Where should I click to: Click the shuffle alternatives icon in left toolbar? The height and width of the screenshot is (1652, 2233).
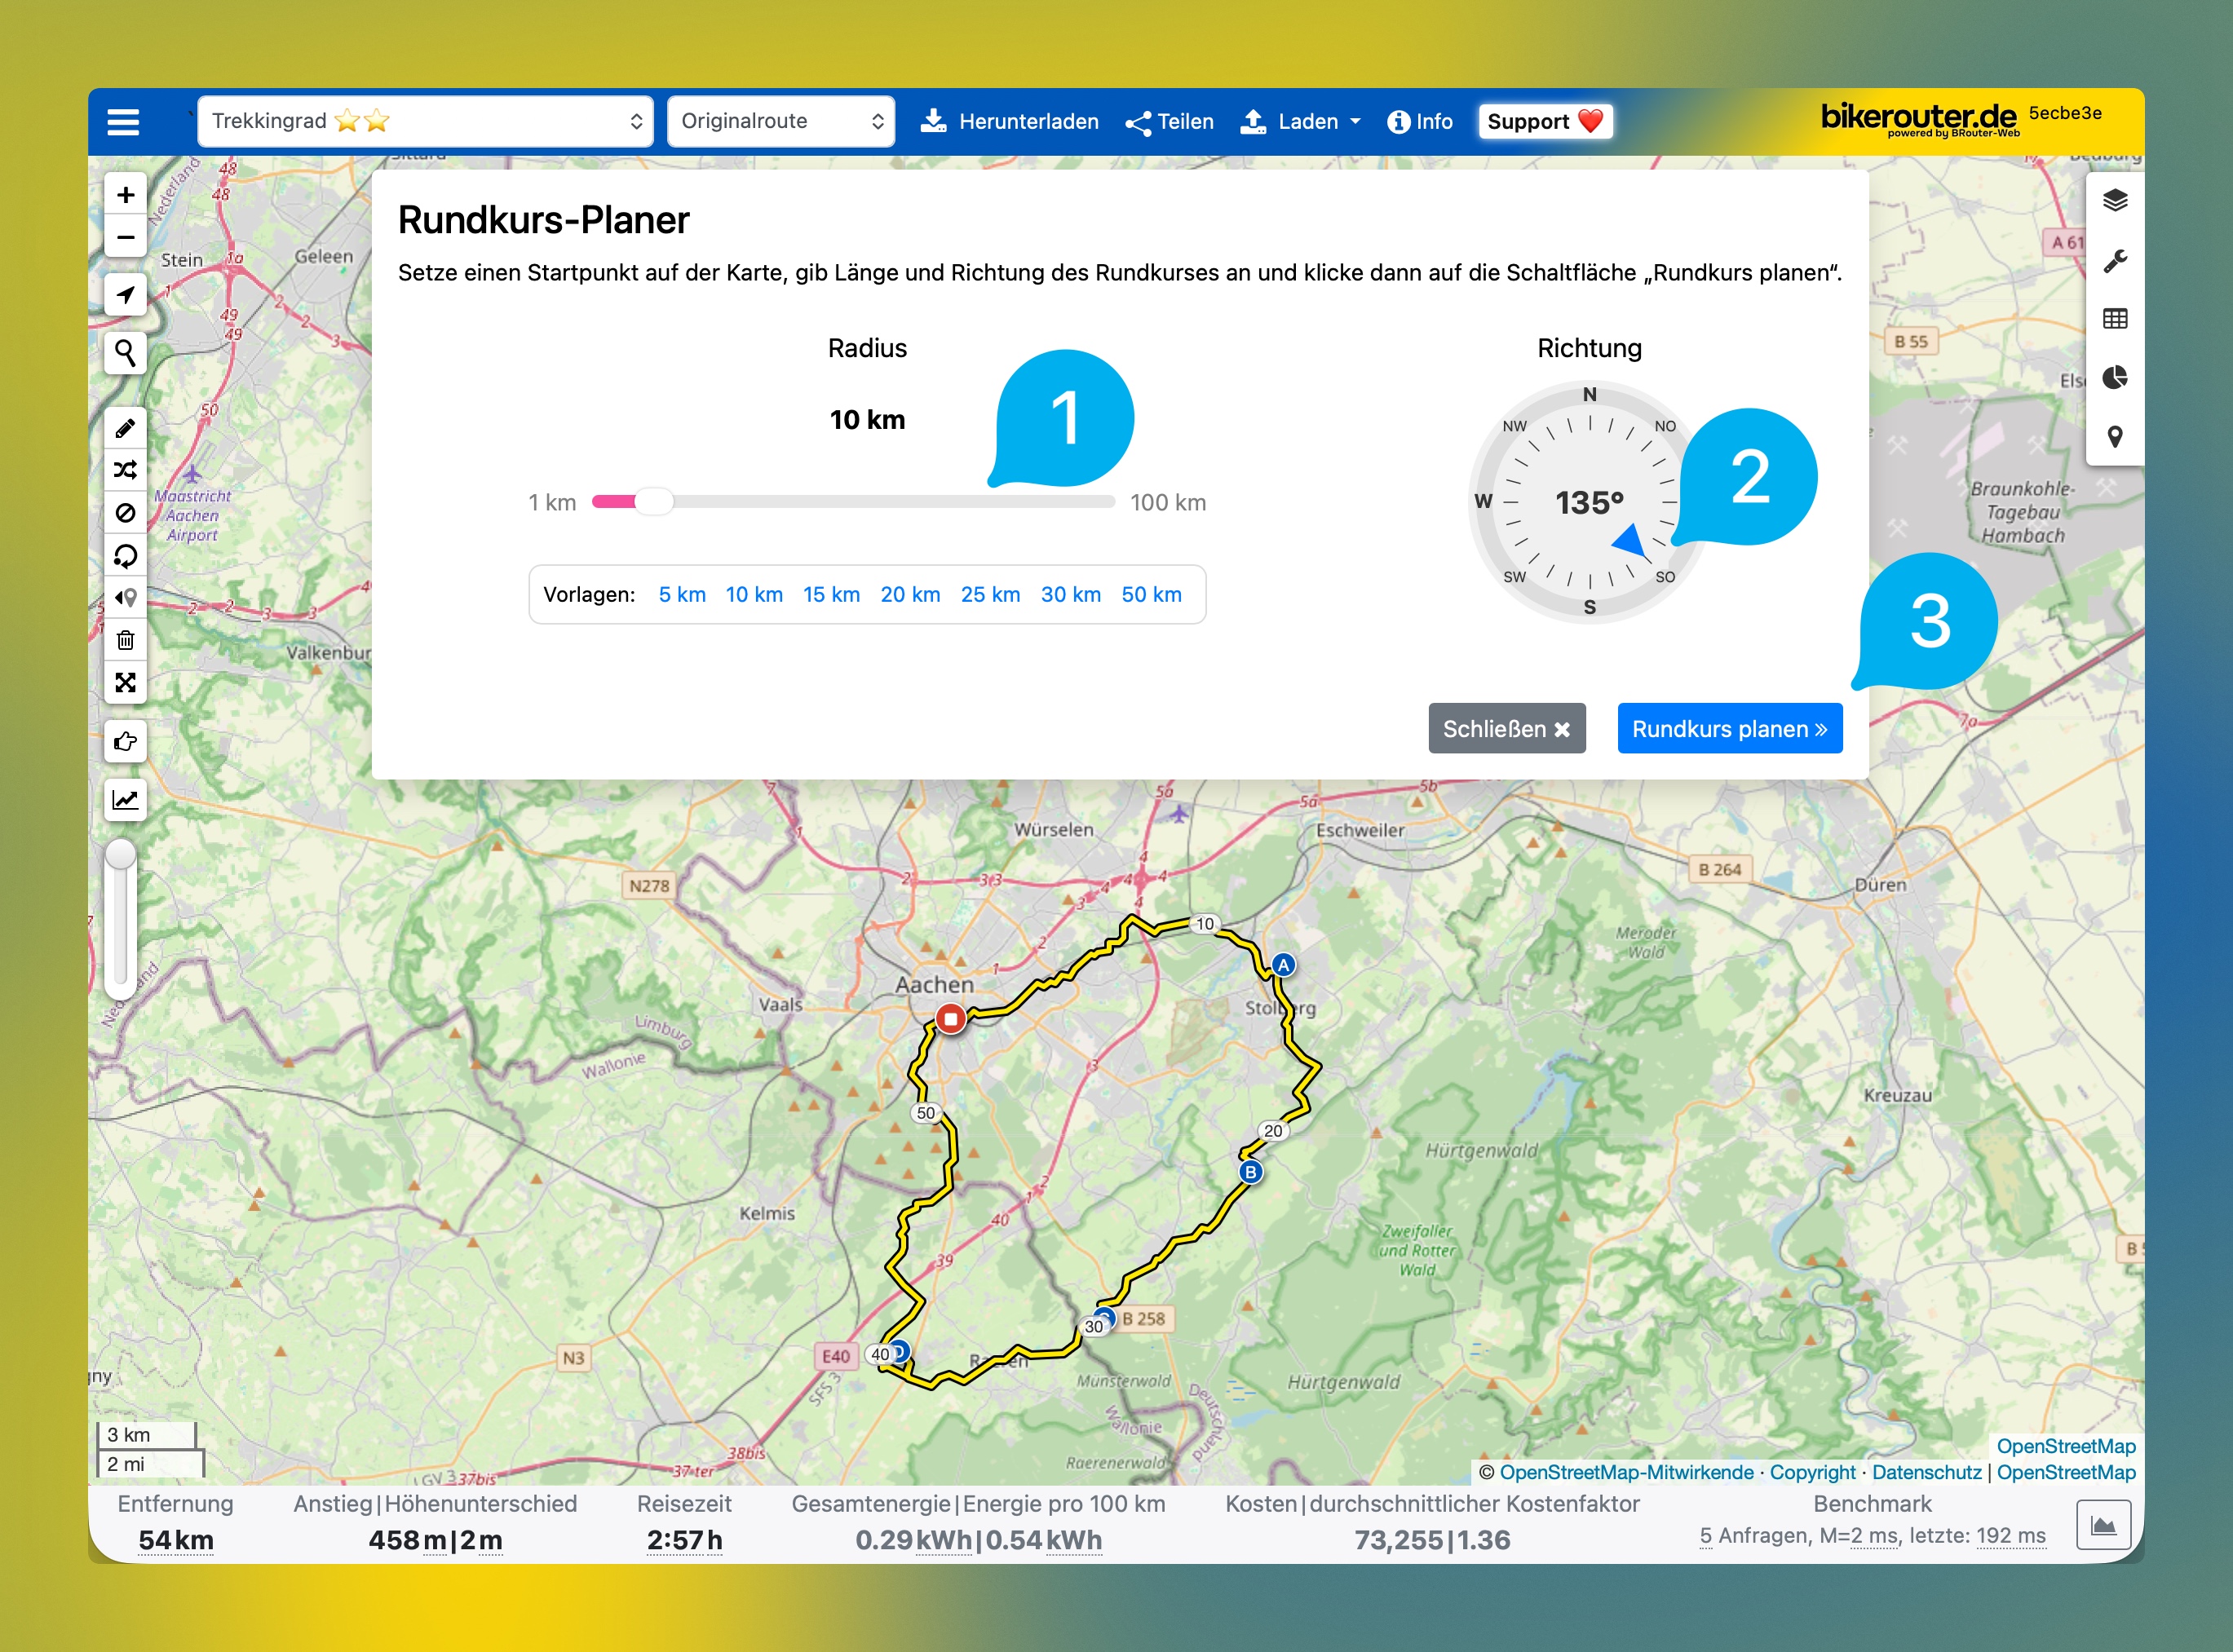[x=125, y=470]
